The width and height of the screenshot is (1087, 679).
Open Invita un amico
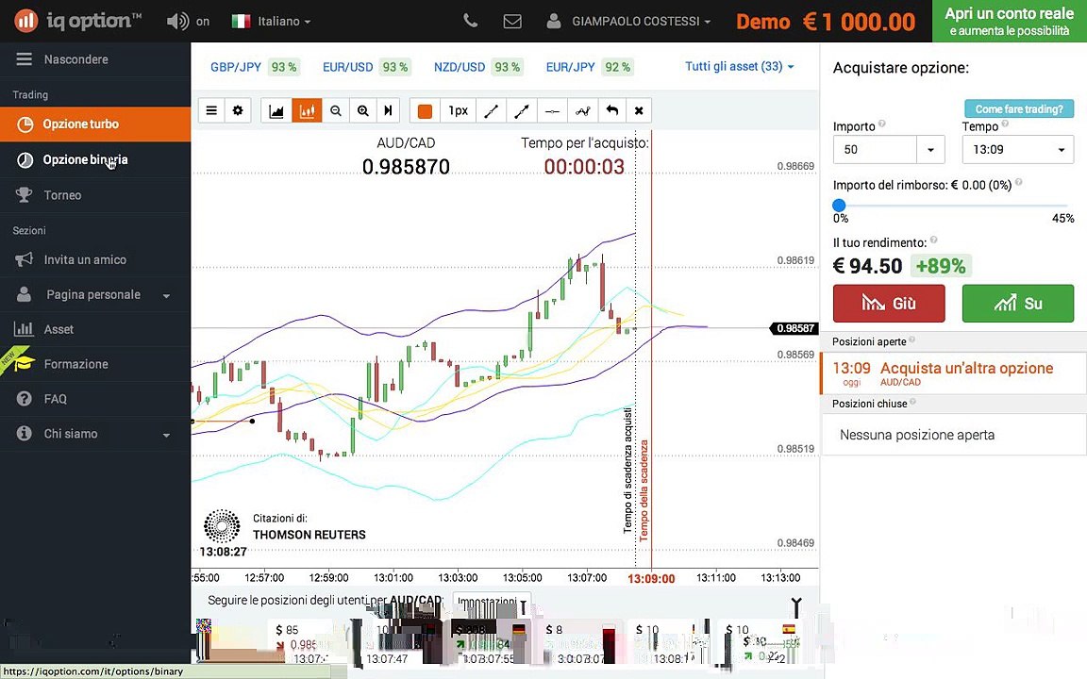(x=95, y=260)
